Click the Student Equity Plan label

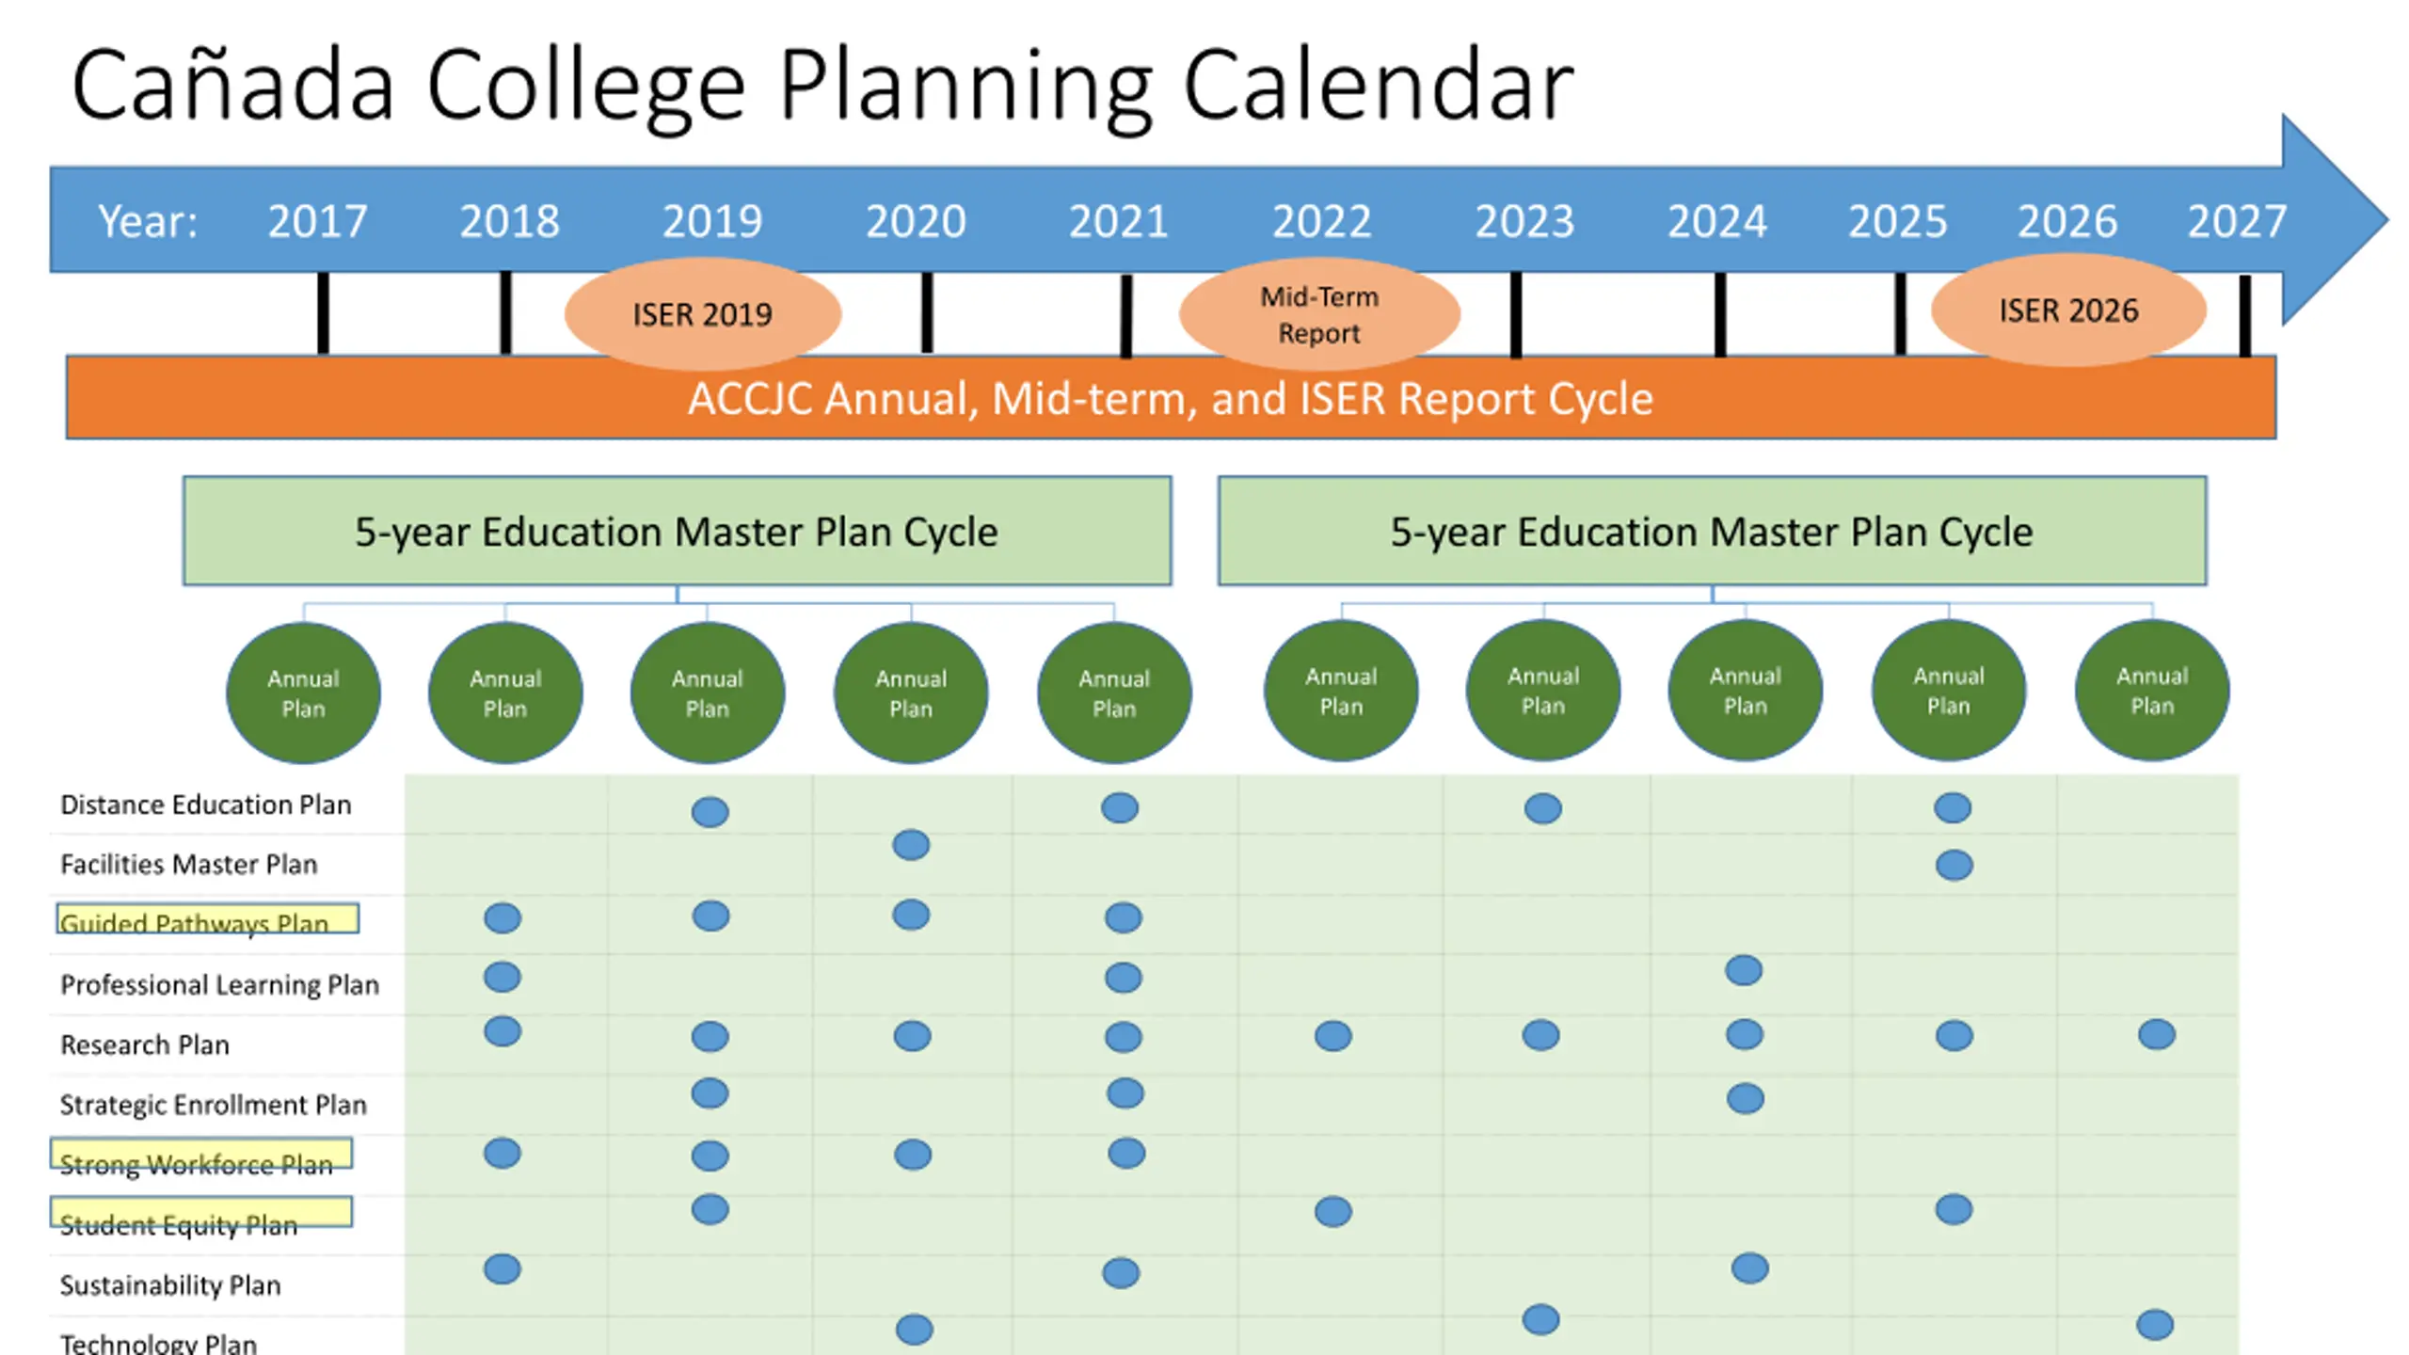(x=201, y=1214)
